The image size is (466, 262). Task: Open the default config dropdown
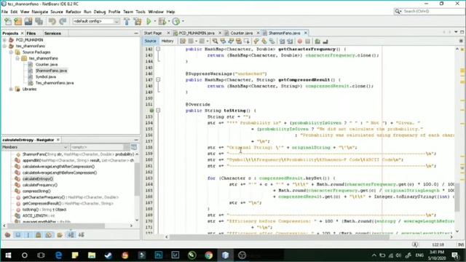click(x=96, y=21)
